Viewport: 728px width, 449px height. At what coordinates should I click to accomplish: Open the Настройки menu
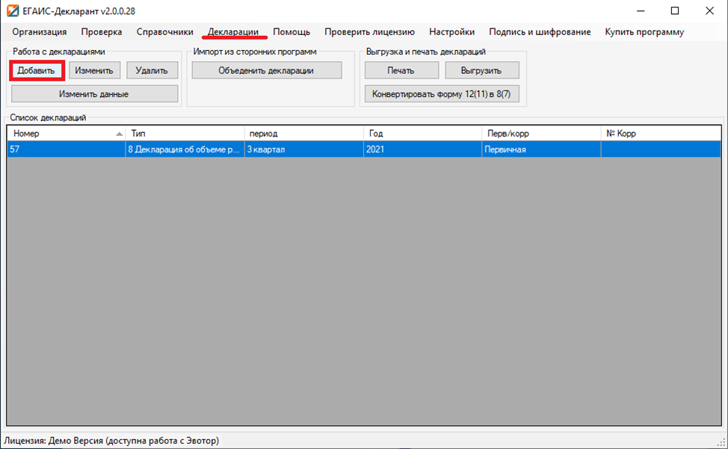[451, 32]
